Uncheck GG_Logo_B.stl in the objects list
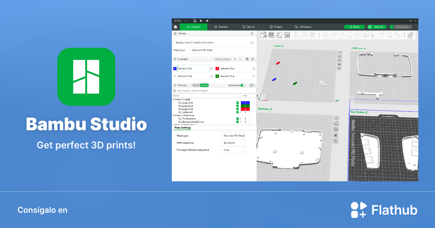 tap(237, 103)
